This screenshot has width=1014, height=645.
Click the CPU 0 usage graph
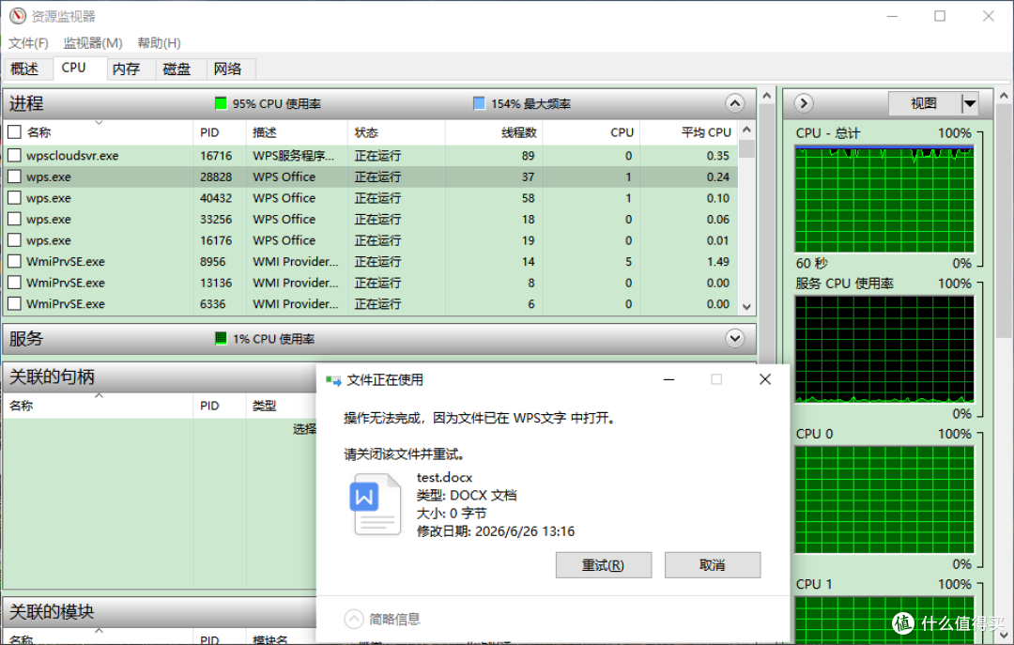pyautogui.click(x=884, y=499)
